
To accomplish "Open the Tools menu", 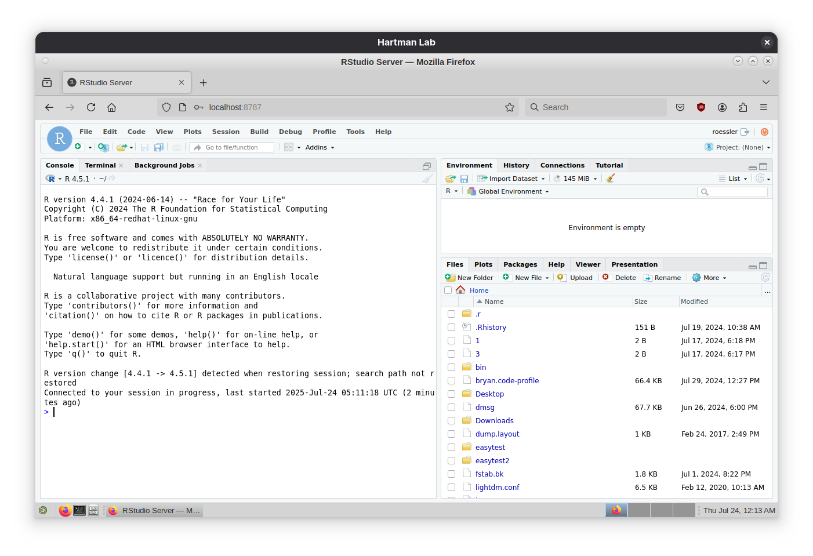I will tap(355, 132).
